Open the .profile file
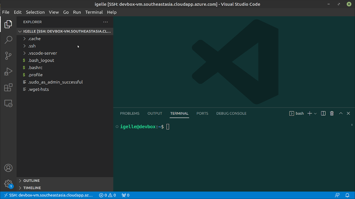 (65, 75)
